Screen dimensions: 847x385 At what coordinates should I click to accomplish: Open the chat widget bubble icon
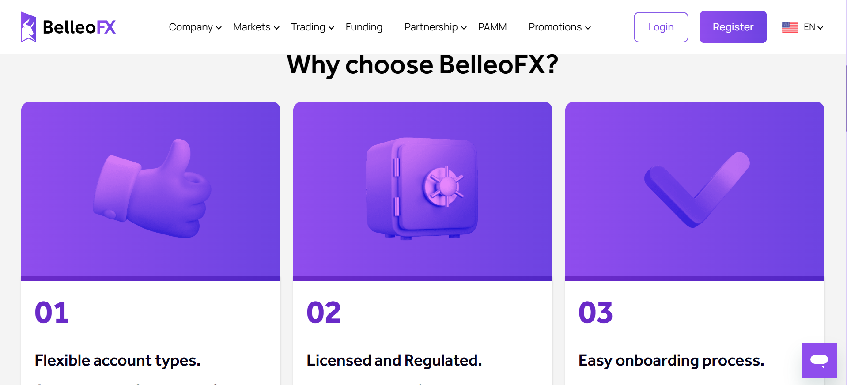click(x=819, y=360)
